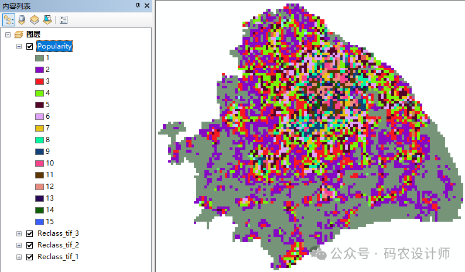
Task: Hide the Reclass_tif_2 layer
Action: point(30,245)
